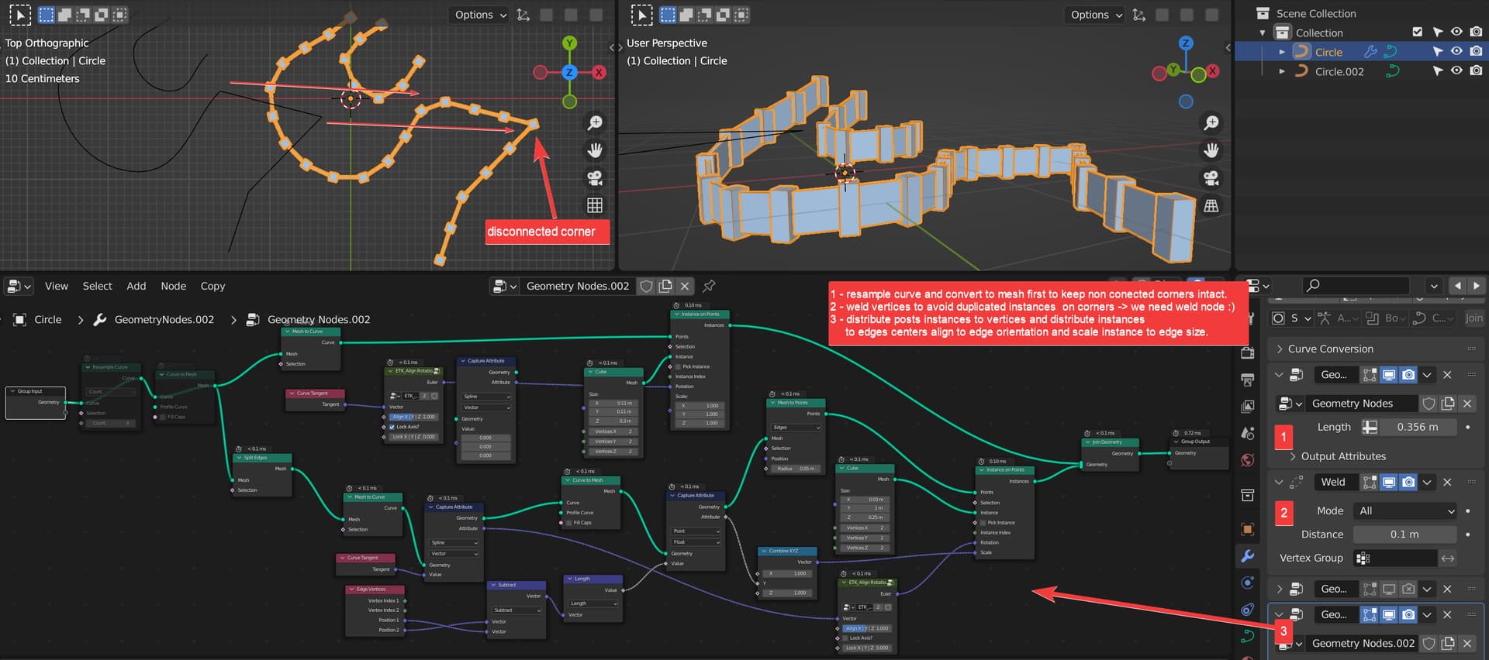Image resolution: width=1489 pixels, height=660 pixels.
Task: Open Options dropdown in User Perspective viewport
Action: coord(1093,15)
